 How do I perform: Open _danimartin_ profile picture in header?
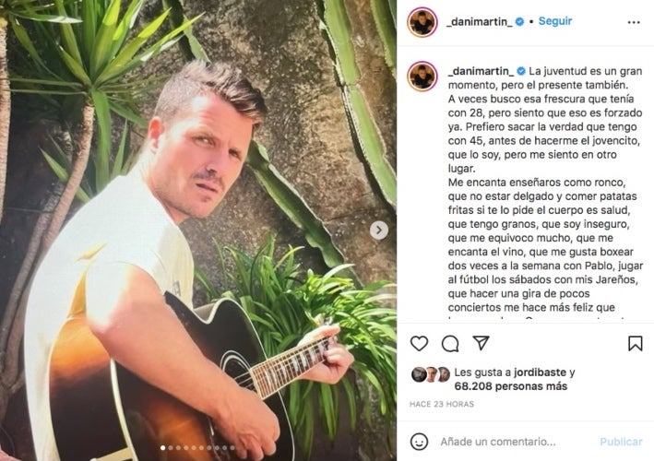(x=422, y=22)
